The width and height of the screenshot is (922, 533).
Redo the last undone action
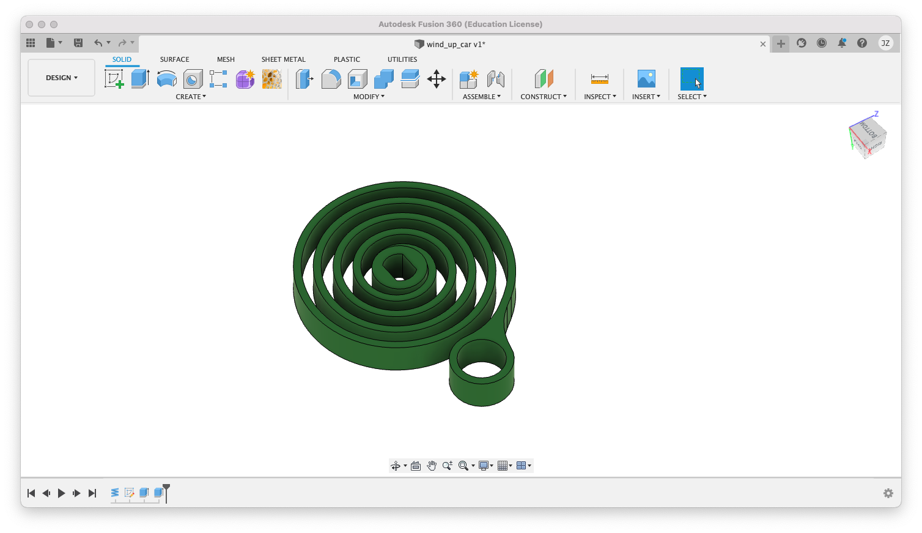122,43
